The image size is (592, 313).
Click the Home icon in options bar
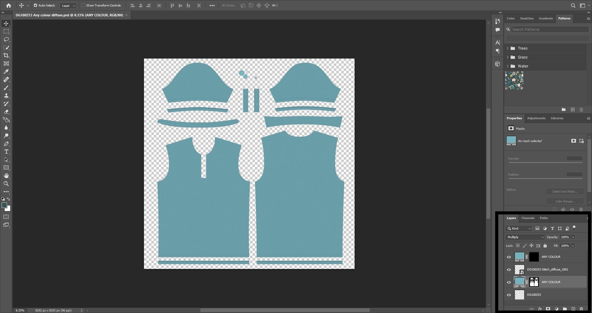pos(9,6)
